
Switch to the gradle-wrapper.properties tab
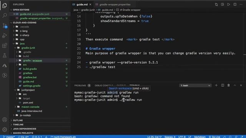pyautogui.click(x=115, y=5)
